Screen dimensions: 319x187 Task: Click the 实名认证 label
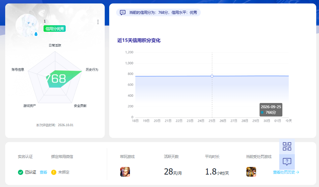click(x=25, y=157)
